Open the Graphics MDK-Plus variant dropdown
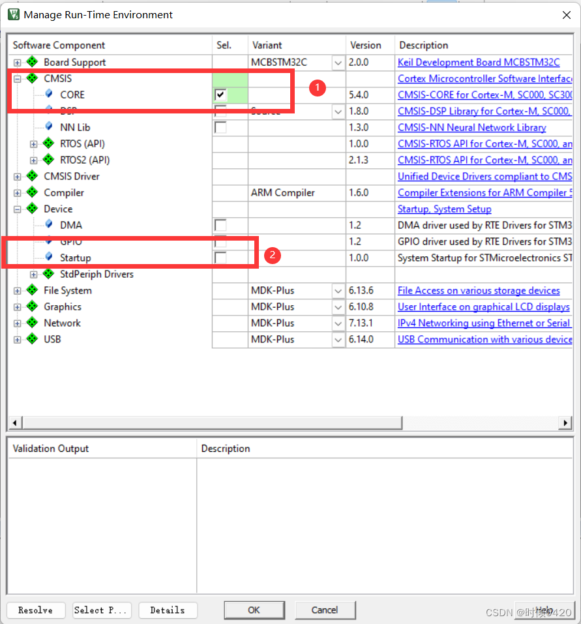 tap(338, 307)
